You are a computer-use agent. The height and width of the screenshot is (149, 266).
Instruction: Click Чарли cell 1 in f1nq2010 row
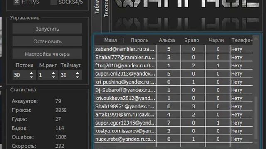point(218,65)
